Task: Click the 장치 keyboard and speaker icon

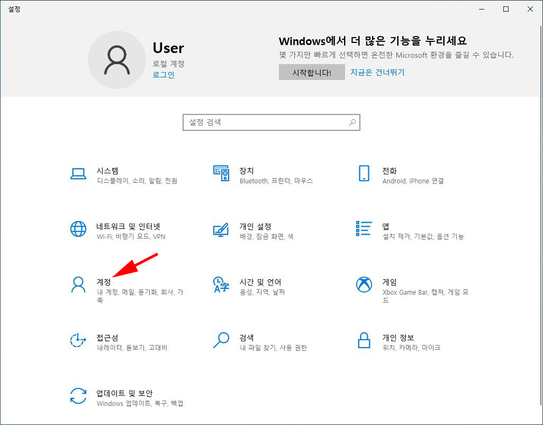Action: click(221, 173)
